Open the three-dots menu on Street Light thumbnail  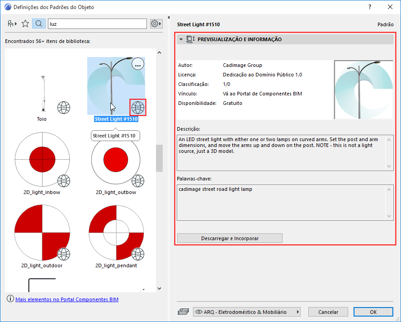pyautogui.click(x=138, y=64)
